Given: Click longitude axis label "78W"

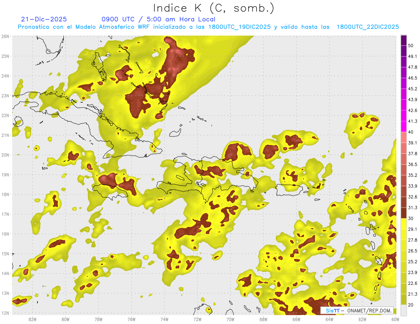Looking at the screenshot, I should coord(98,319).
